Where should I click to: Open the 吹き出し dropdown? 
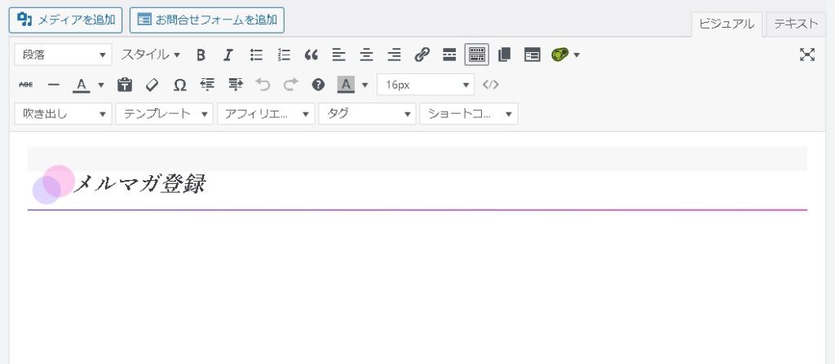(x=63, y=114)
